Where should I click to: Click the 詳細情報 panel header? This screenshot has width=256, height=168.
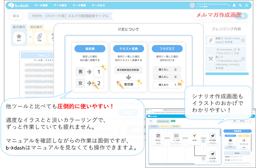[x=237, y=131]
